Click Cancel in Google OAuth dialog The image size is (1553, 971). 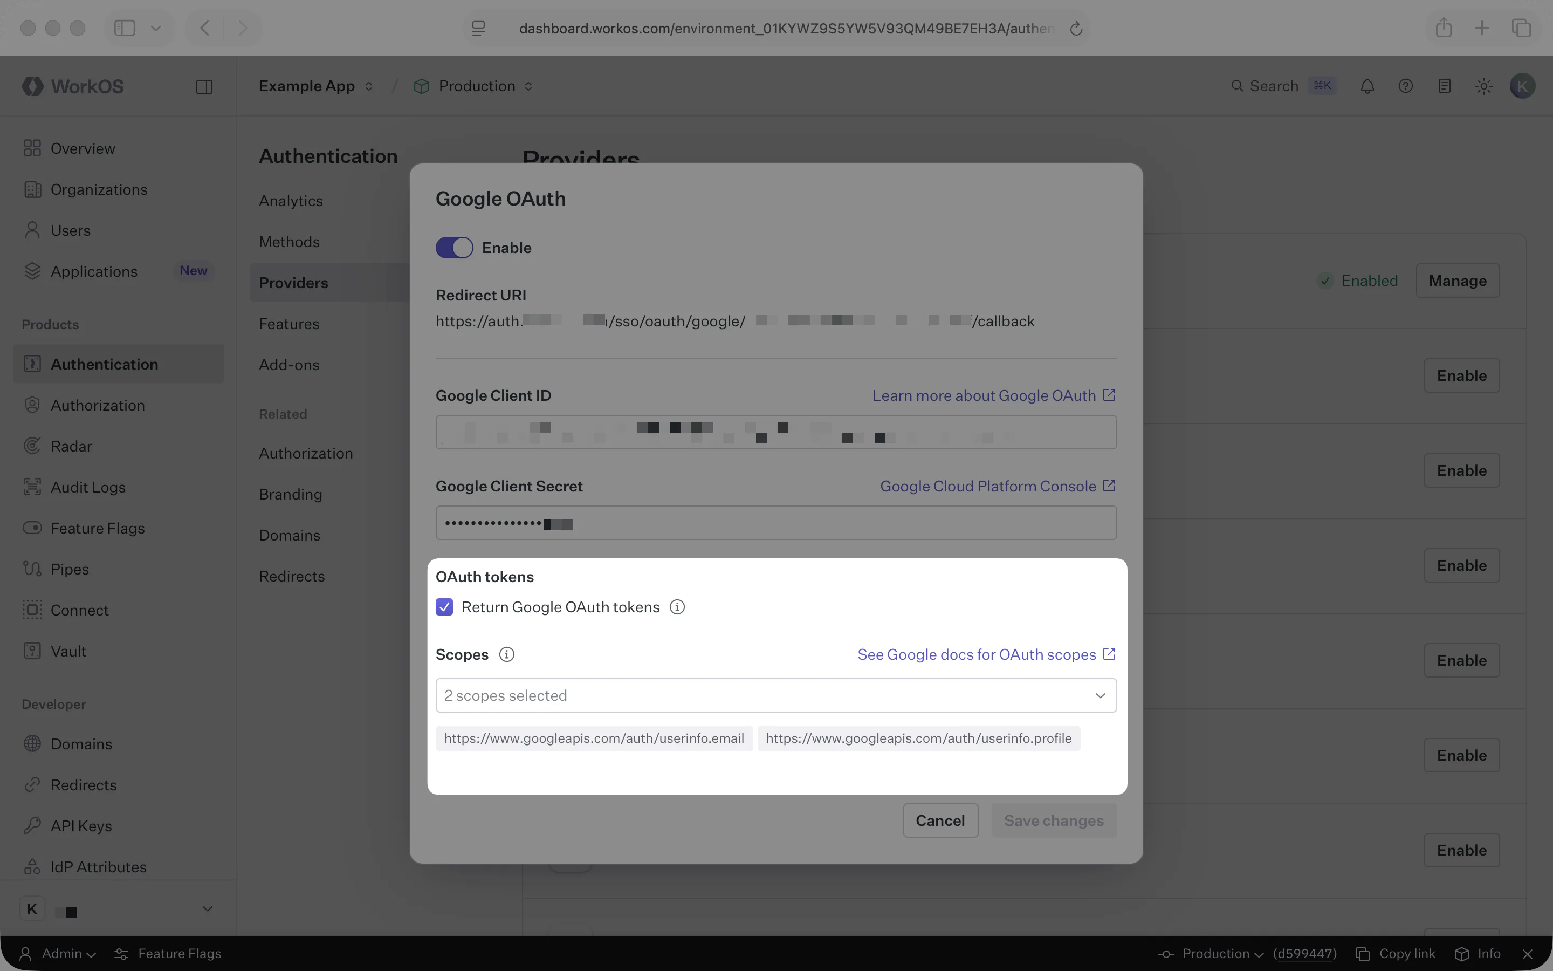940,820
